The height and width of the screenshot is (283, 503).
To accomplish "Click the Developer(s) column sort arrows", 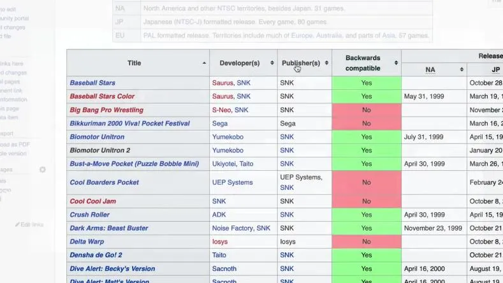I will 272,63.
